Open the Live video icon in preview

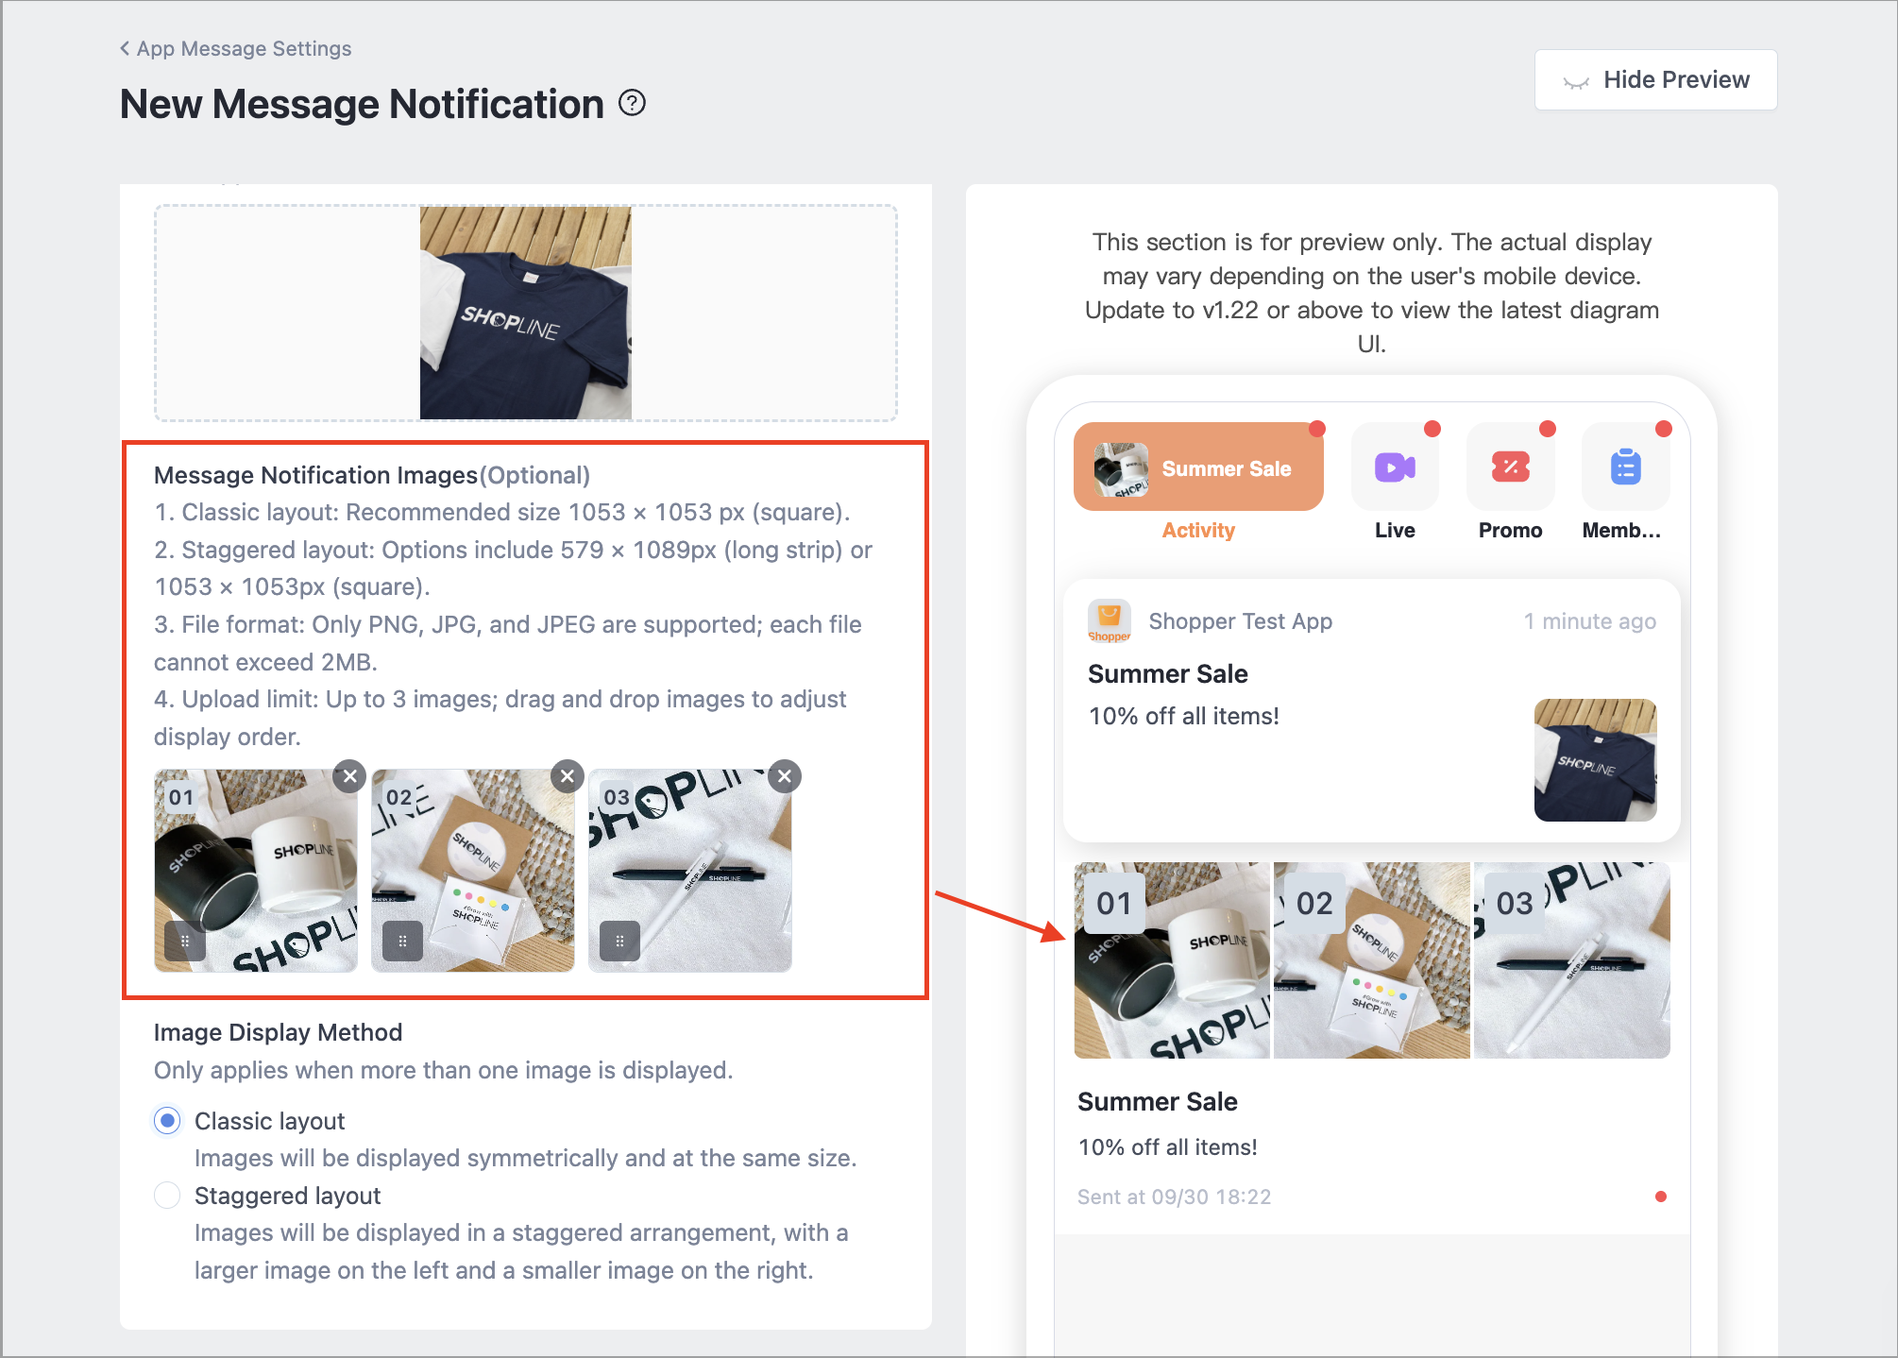coord(1395,467)
